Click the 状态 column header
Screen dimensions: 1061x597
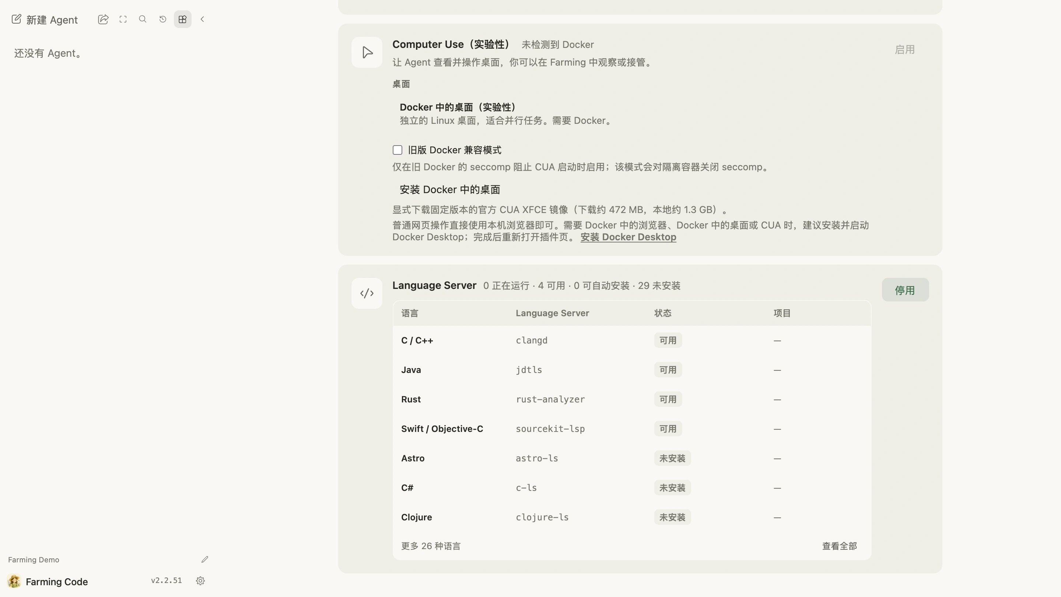click(x=663, y=313)
